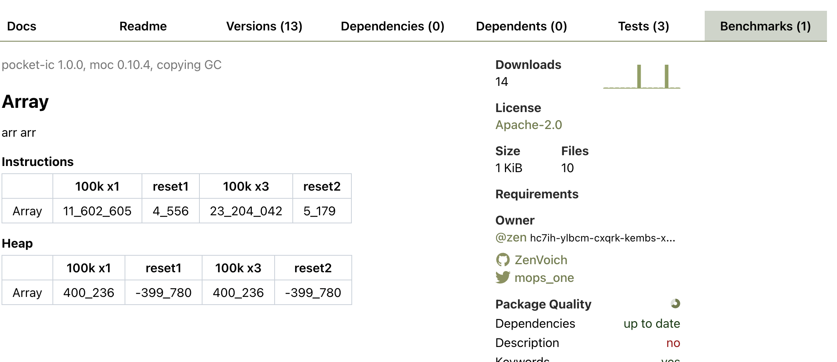The height and width of the screenshot is (362, 837).
Task: Click the downloads bar chart
Action: click(x=641, y=77)
